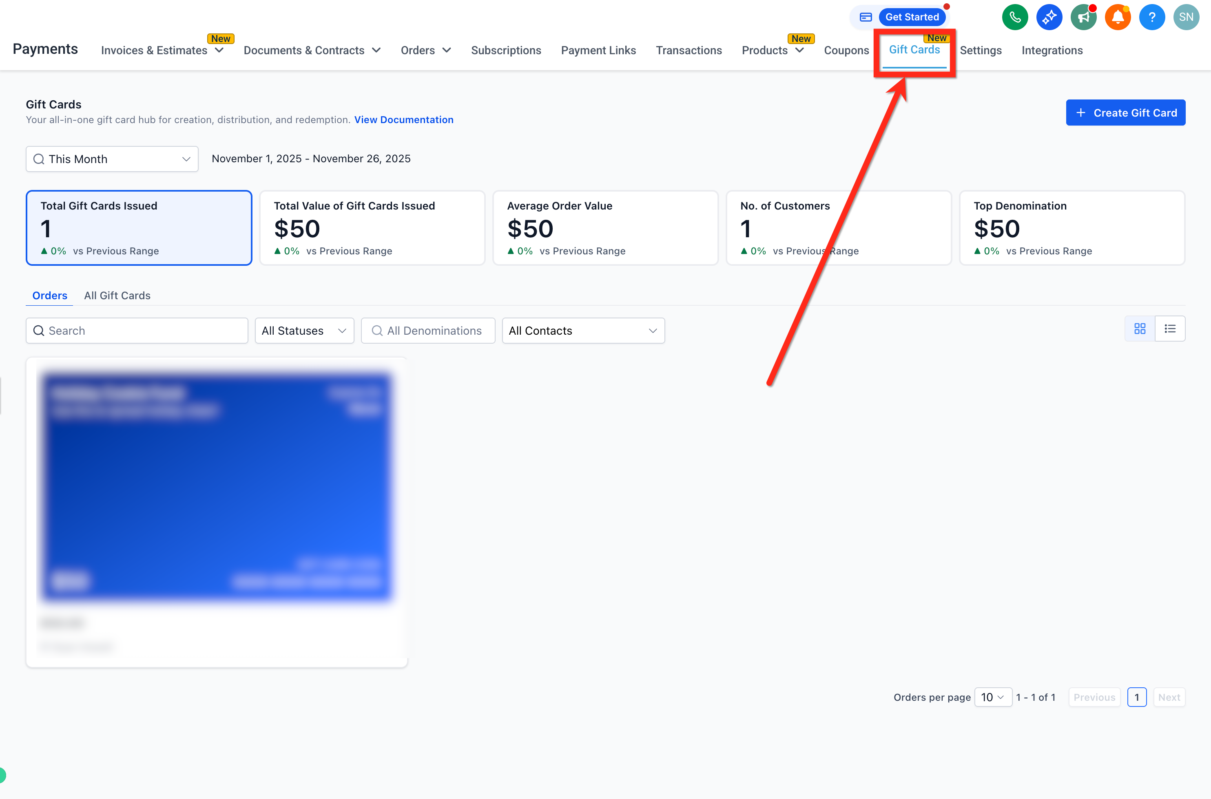Open the All Statuses filter dropdown
1211x799 pixels.
(304, 331)
